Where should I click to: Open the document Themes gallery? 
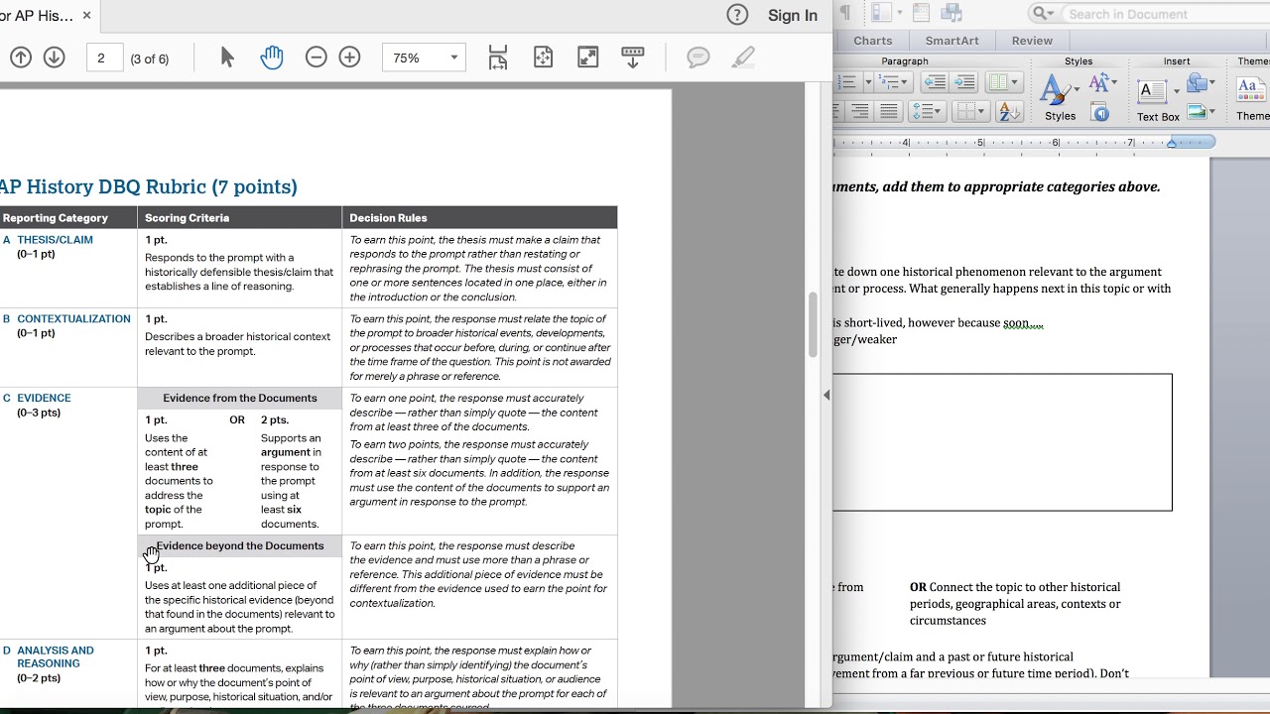click(1252, 98)
